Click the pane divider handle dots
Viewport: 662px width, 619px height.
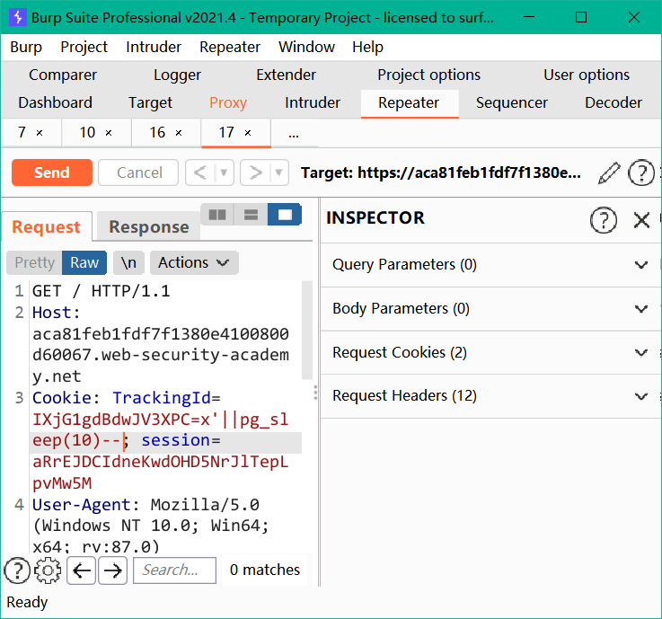(x=315, y=393)
